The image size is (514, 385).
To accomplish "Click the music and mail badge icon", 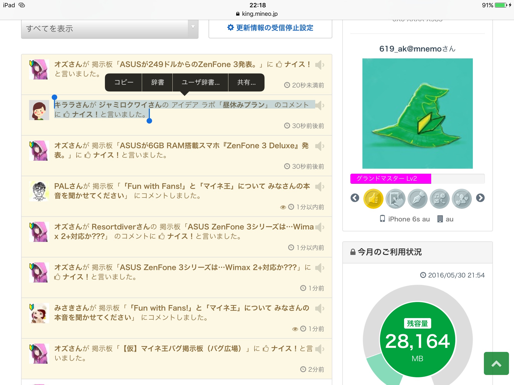I will pyautogui.click(x=439, y=199).
